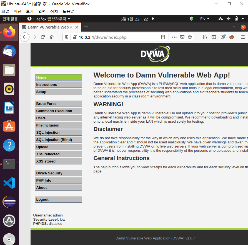Screen dimensions: 248x245
Task: Go to the DVWA Home page
Action: pyautogui.click(x=58, y=78)
